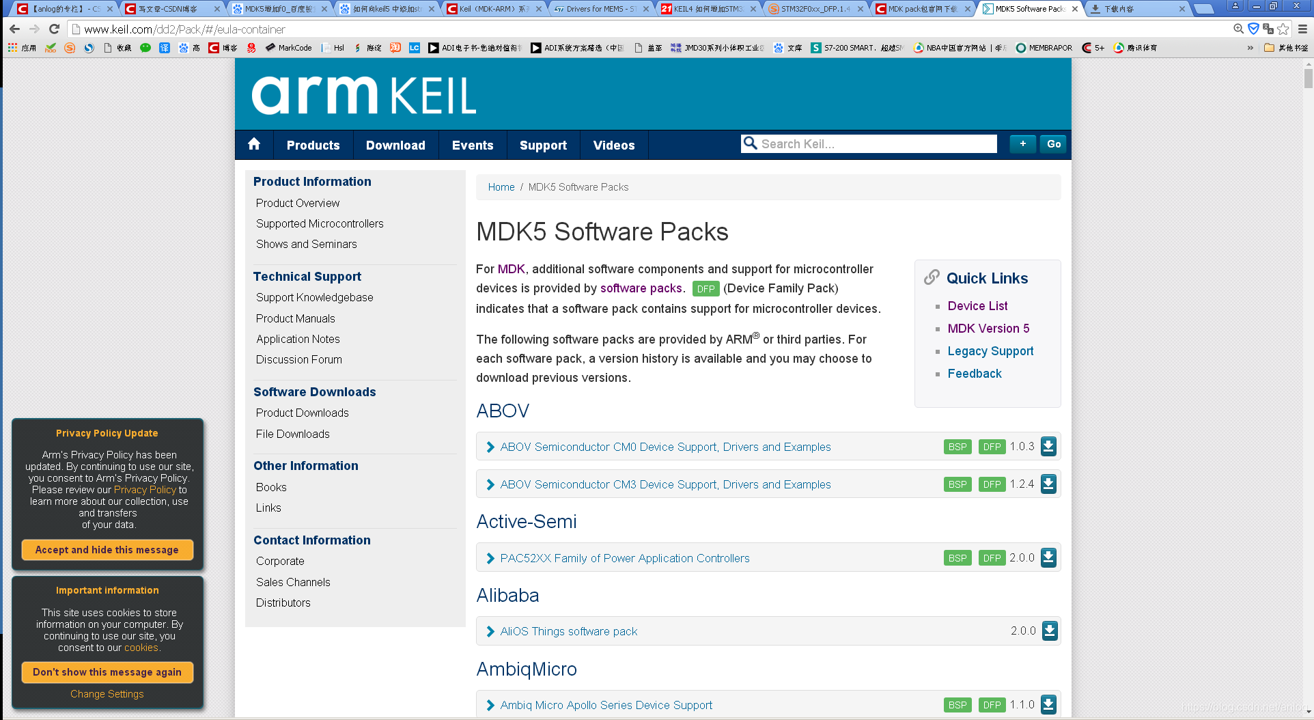Open Legacy Support quick link
The height and width of the screenshot is (720, 1314).
(990, 351)
